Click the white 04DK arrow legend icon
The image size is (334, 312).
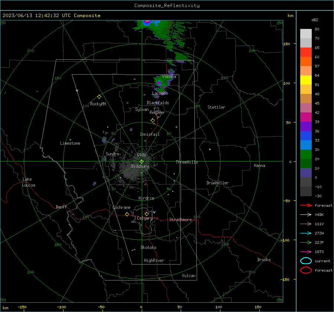(306, 214)
